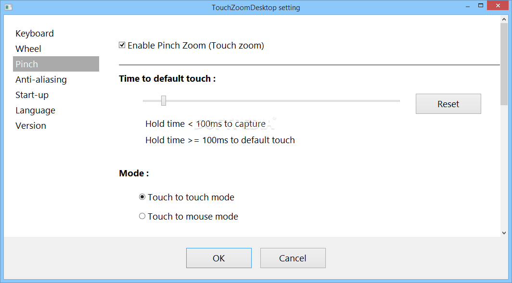Click Reset for default touch time
This screenshot has width=512, height=283.
pyautogui.click(x=448, y=104)
